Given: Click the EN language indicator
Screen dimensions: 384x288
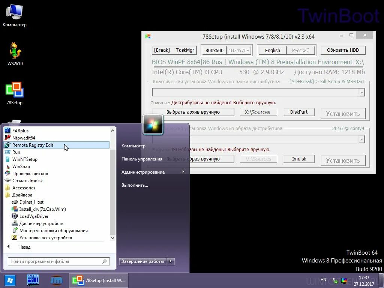Looking at the screenshot, I should (x=323, y=280).
